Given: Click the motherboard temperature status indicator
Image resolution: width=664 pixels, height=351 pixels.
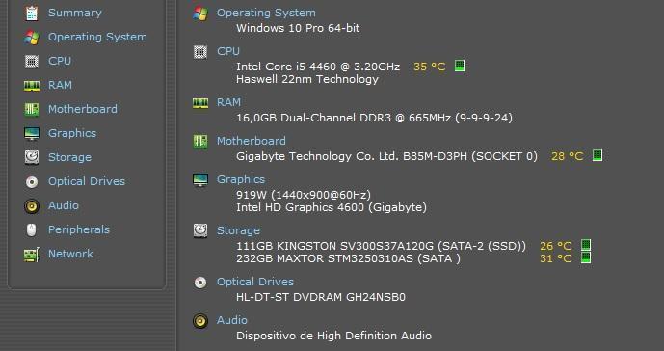Looking at the screenshot, I should pyautogui.click(x=598, y=155).
